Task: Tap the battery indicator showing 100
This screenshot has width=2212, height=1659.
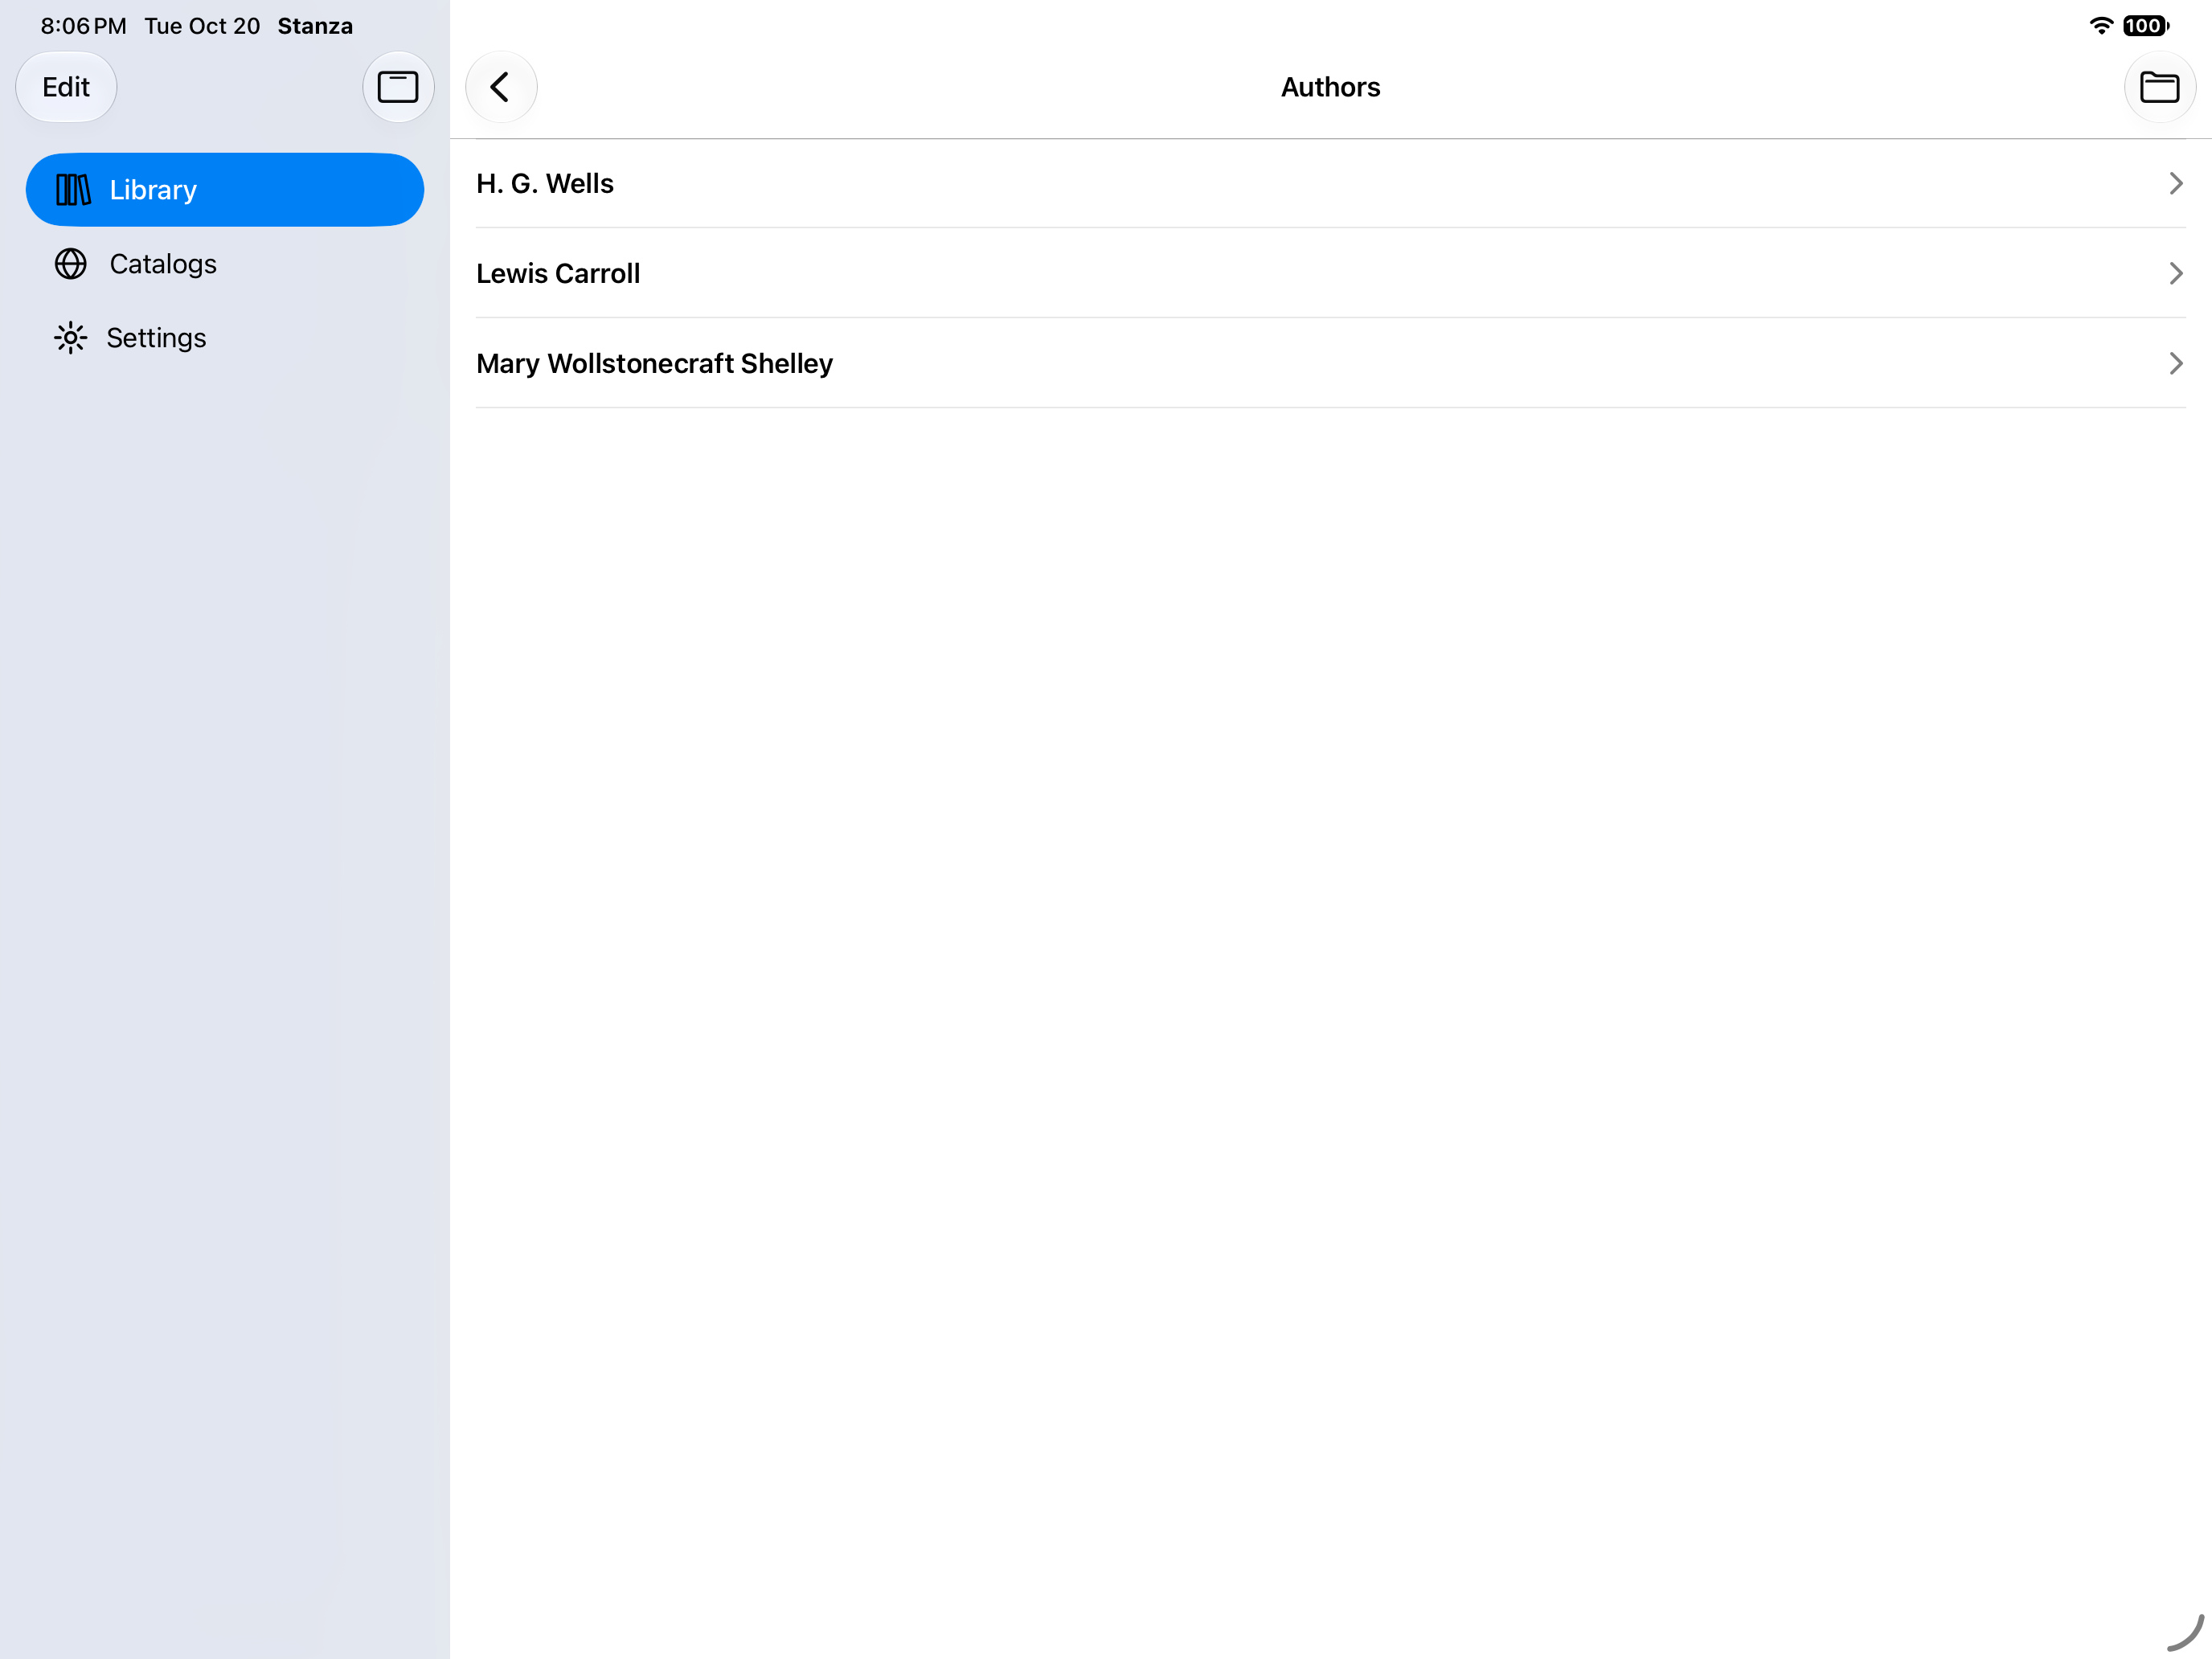Action: 2146,26
